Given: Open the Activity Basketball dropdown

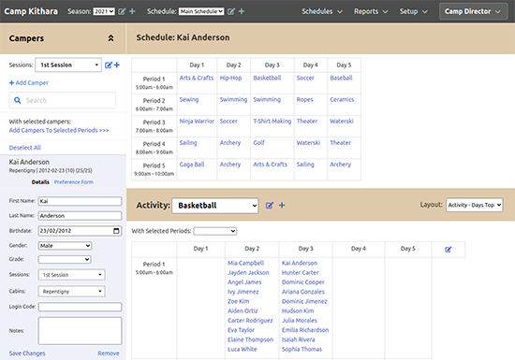Looking at the screenshot, I should pos(215,206).
